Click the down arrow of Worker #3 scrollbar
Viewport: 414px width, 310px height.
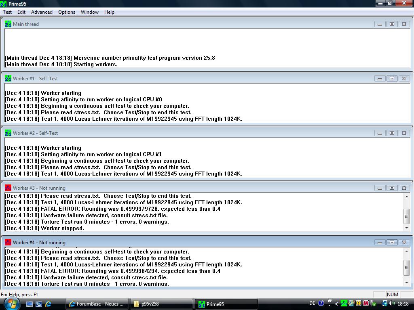407,228
